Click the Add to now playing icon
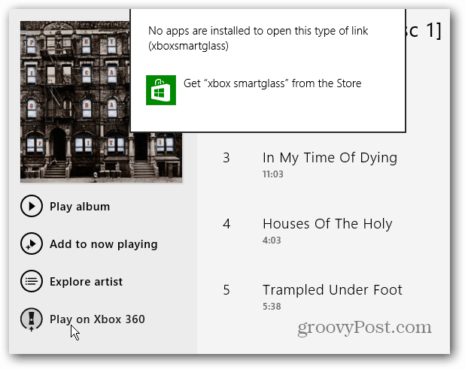The width and height of the screenshot is (465, 369). (x=32, y=243)
